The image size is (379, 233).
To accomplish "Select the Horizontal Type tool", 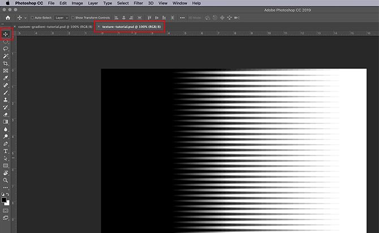I will click(6, 151).
